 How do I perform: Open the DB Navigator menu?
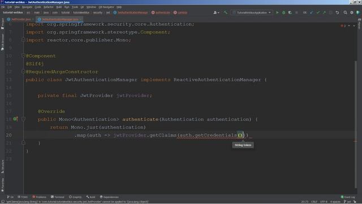(106, 7)
